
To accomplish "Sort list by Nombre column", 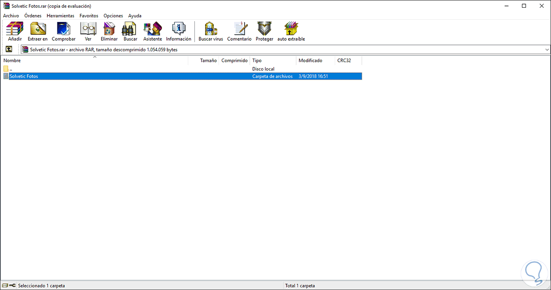I will (95, 60).
